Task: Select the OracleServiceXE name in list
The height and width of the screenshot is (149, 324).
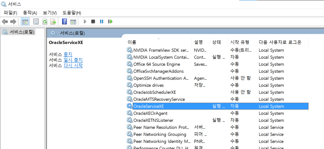Action: pyautogui.click(x=149, y=106)
